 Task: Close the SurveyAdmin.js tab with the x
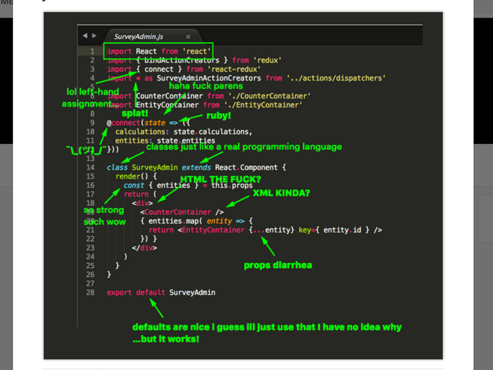[x=188, y=37]
